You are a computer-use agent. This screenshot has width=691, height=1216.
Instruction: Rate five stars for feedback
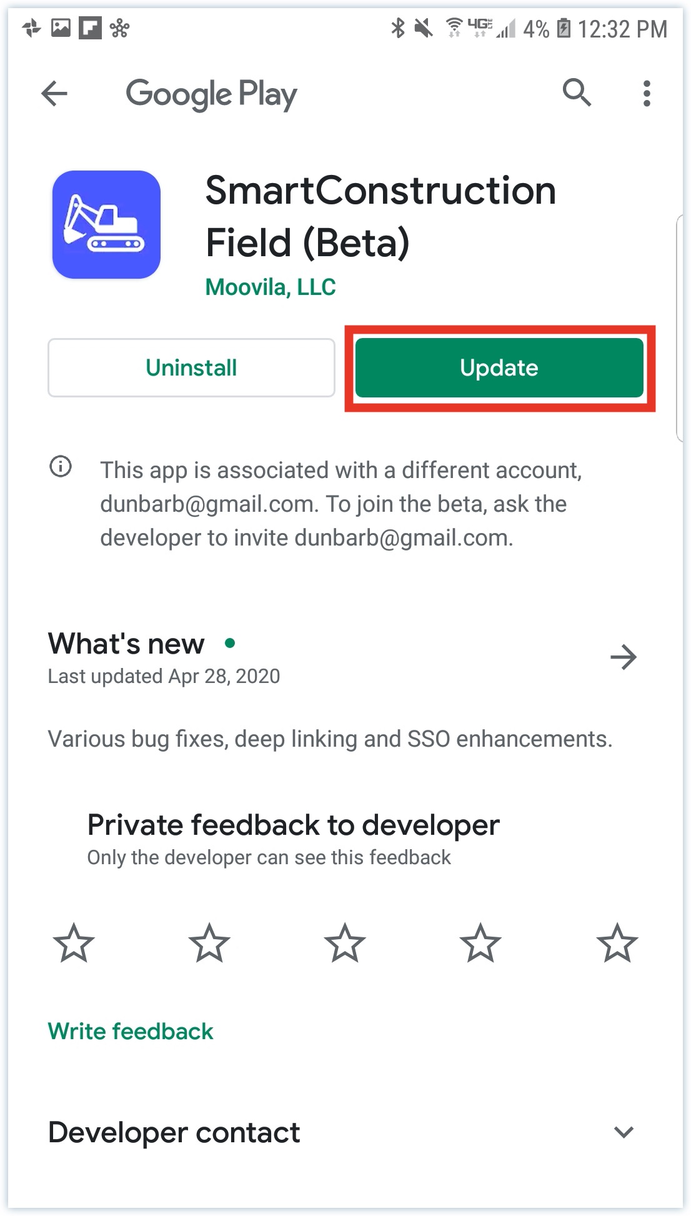coord(617,942)
